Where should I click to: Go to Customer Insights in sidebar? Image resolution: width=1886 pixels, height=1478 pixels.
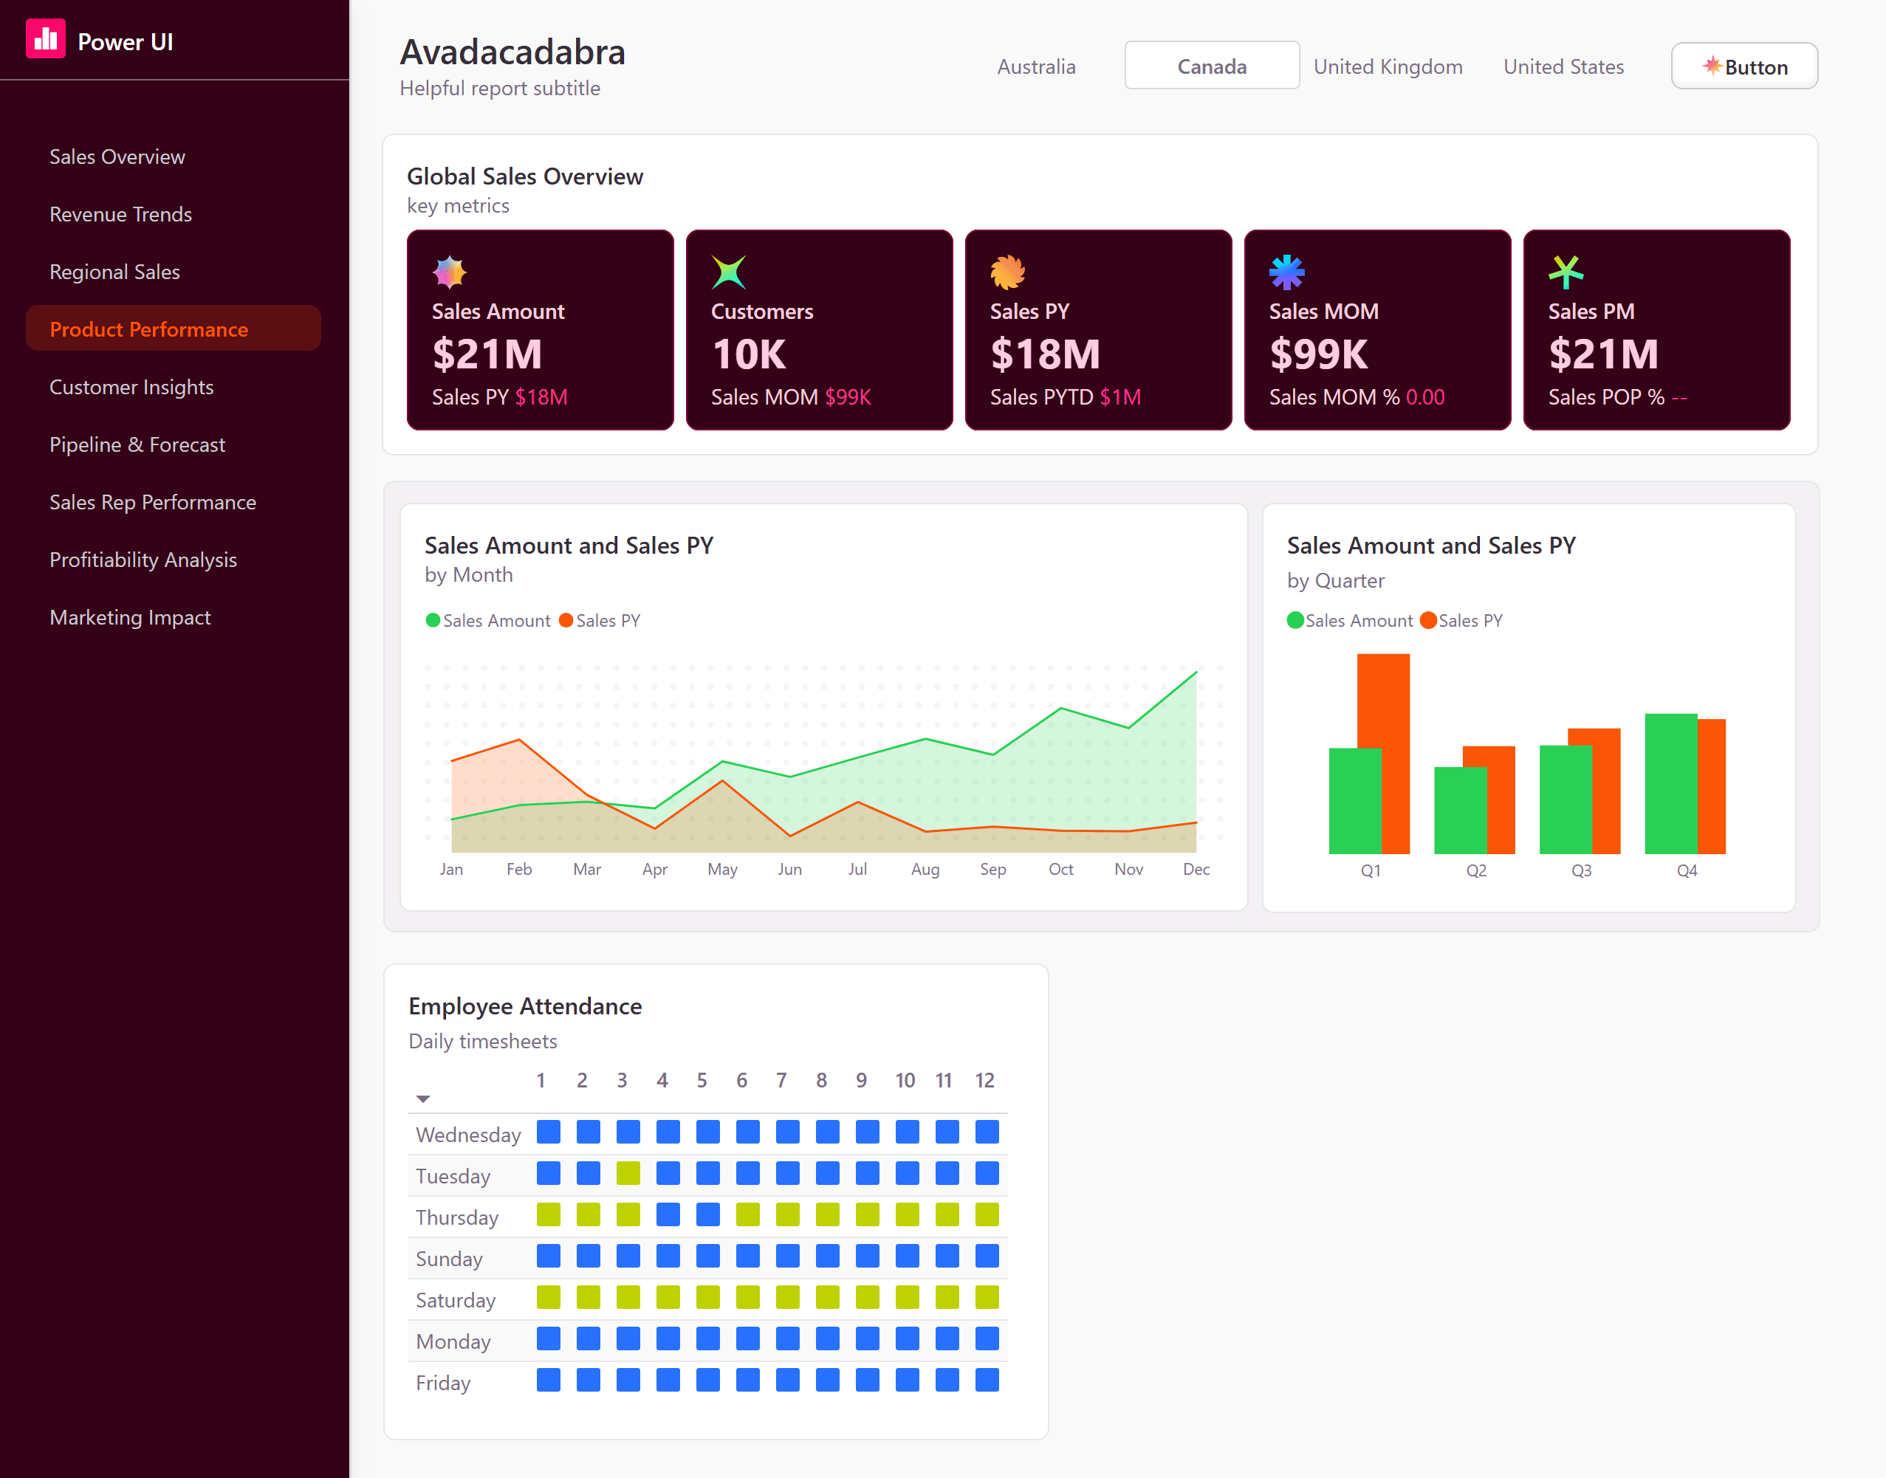pos(131,387)
